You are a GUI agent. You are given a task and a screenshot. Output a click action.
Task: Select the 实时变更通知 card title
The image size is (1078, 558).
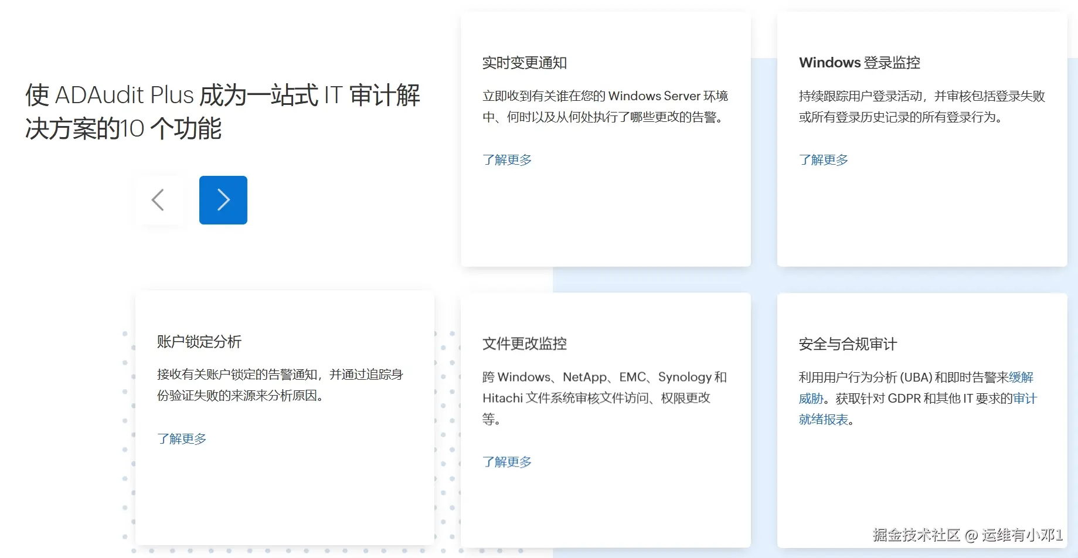(525, 63)
